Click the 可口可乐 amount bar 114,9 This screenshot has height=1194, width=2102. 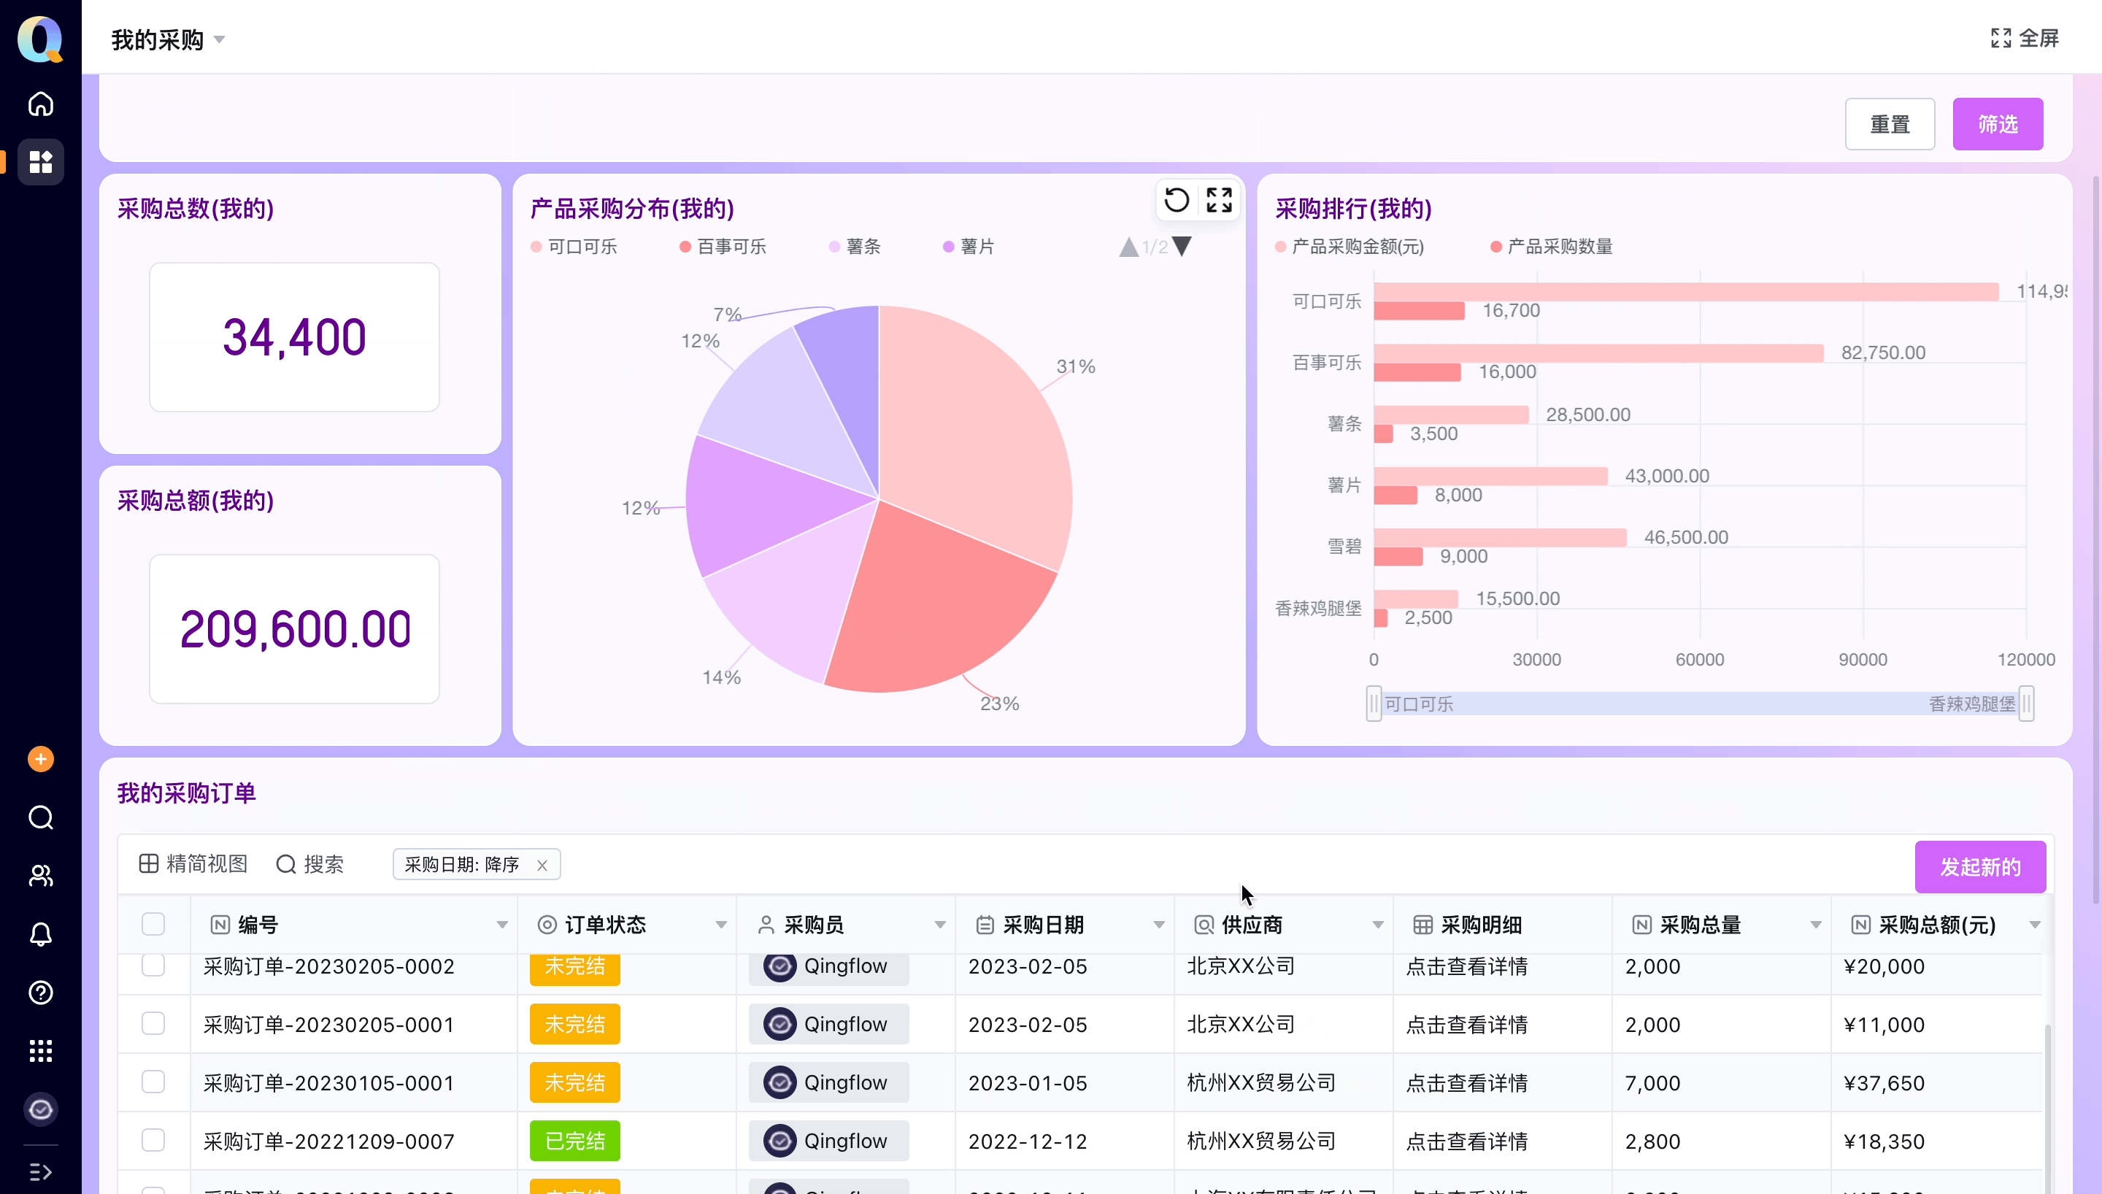pos(1685,291)
